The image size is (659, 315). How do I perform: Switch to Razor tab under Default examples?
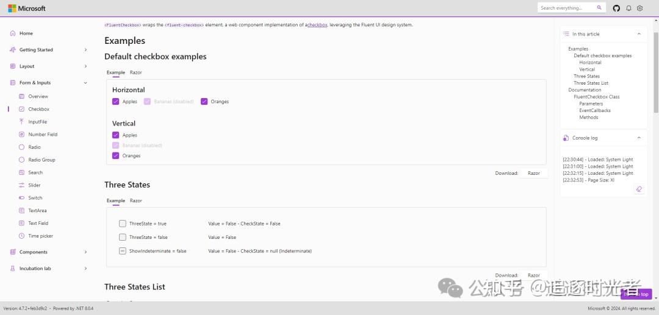click(x=135, y=73)
